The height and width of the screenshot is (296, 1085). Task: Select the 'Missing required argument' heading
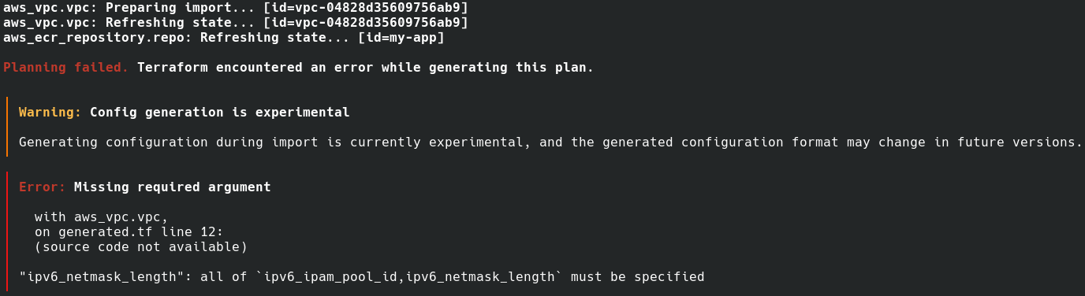[173, 187]
